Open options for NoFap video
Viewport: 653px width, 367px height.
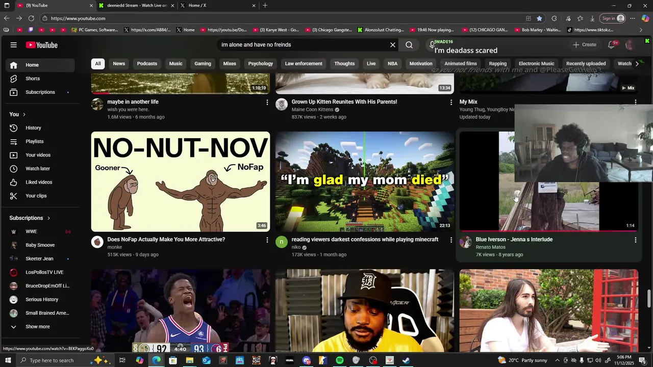(267, 240)
